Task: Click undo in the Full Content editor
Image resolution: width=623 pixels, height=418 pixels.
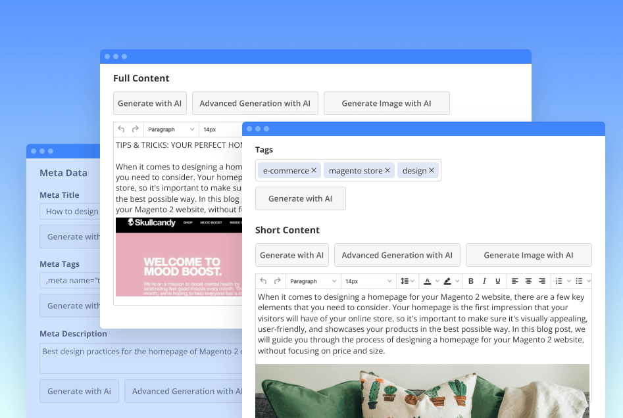Action: [x=121, y=129]
